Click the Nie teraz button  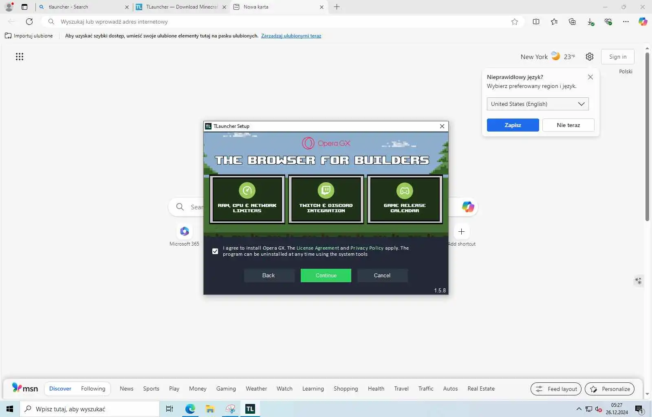pos(568,125)
